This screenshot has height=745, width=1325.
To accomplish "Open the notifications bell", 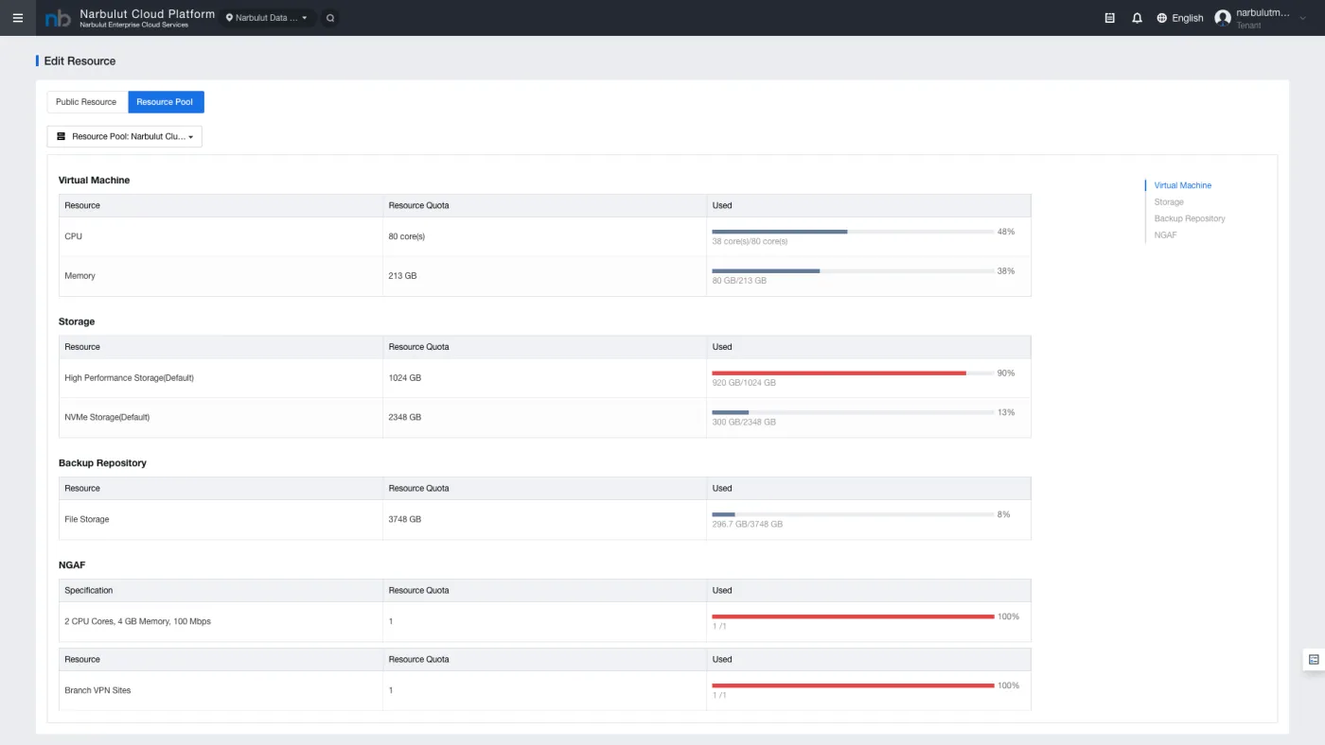I will click(1137, 18).
